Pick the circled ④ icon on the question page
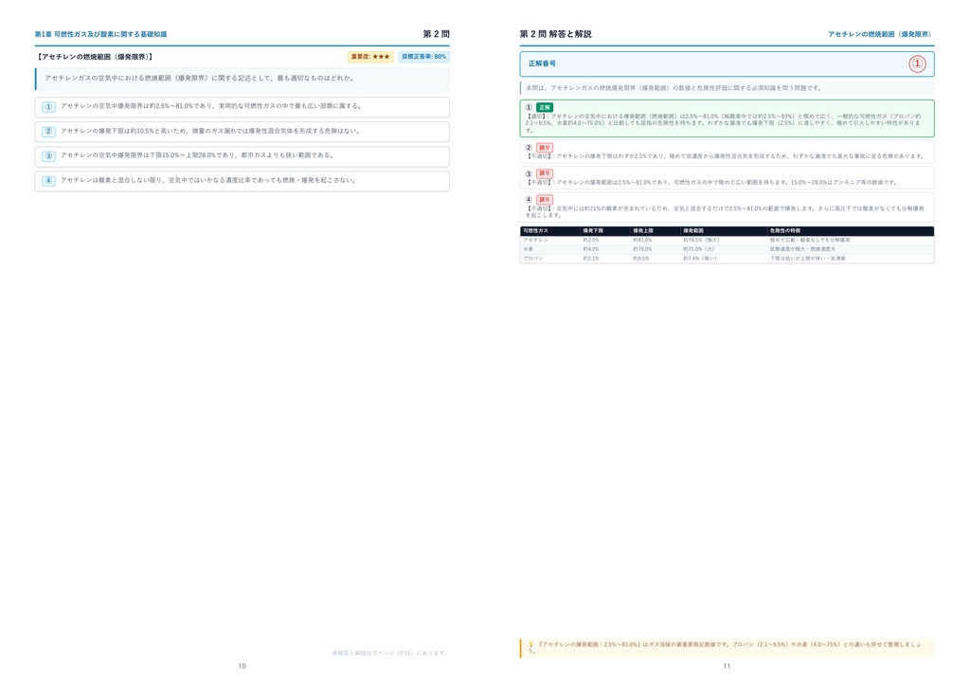Screen dimensions: 970x686 point(49,181)
